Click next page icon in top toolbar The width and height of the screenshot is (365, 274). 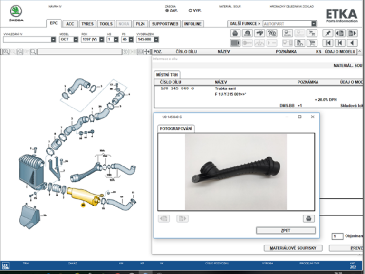click(352, 33)
